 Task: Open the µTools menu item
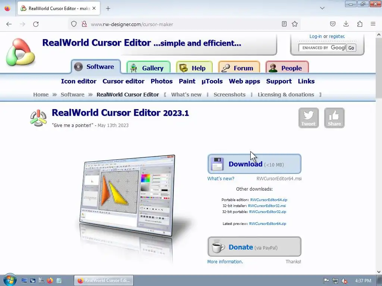click(212, 81)
